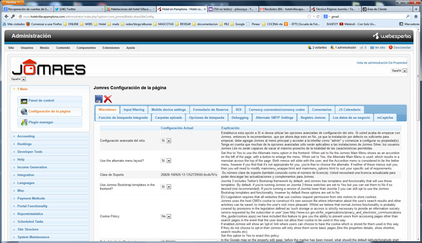Click the search magnifier in the gmail box

pos(408,16)
